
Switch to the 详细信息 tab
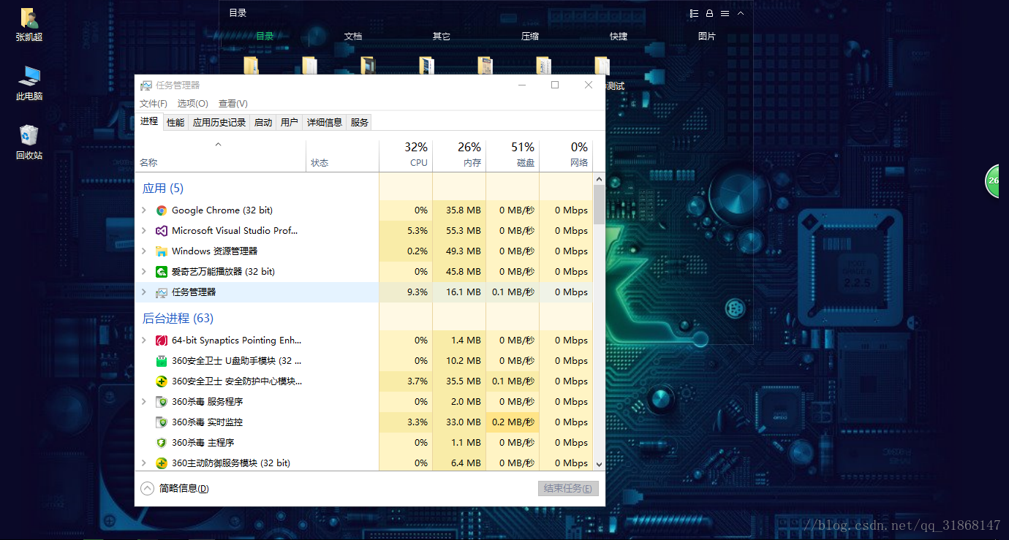point(325,123)
